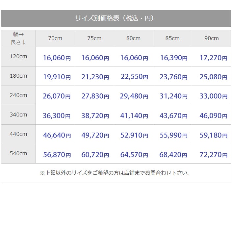
Task: Click the 52,910円 price cell
Action: click(x=134, y=135)
